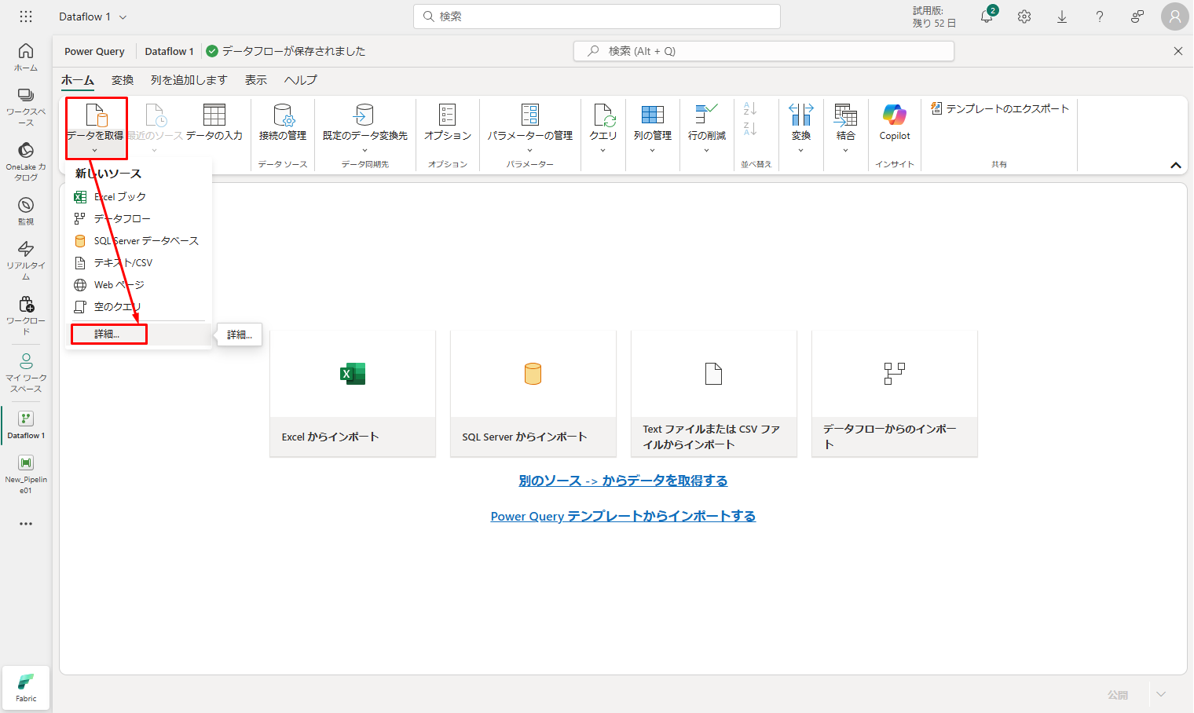Switch to the 変換 ribbon tab

click(123, 80)
